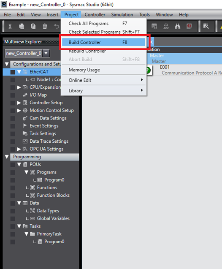Open the Simulation menu
Image resolution: width=222 pixels, height=269 pixels.
122,15
